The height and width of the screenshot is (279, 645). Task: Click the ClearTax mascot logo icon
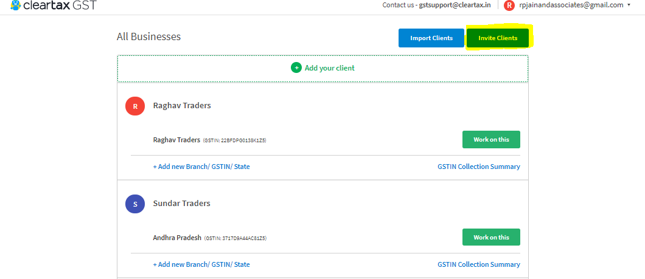click(x=16, y=5)
